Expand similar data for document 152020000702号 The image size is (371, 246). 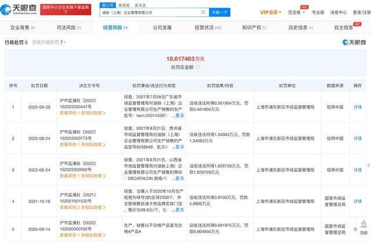pyautogui.click(x=82, y=236)
